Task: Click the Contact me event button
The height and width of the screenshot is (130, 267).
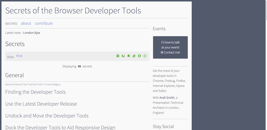Action: click(170, 52)
